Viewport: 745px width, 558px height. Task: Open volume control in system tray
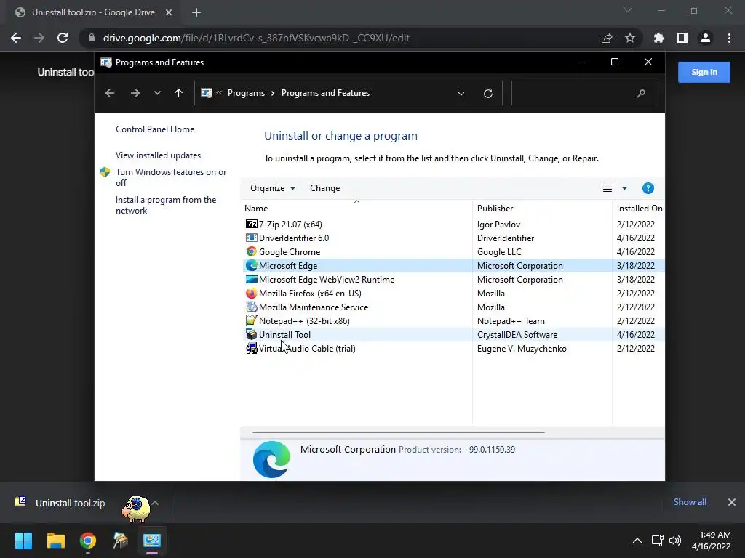[x=675, y=541]
